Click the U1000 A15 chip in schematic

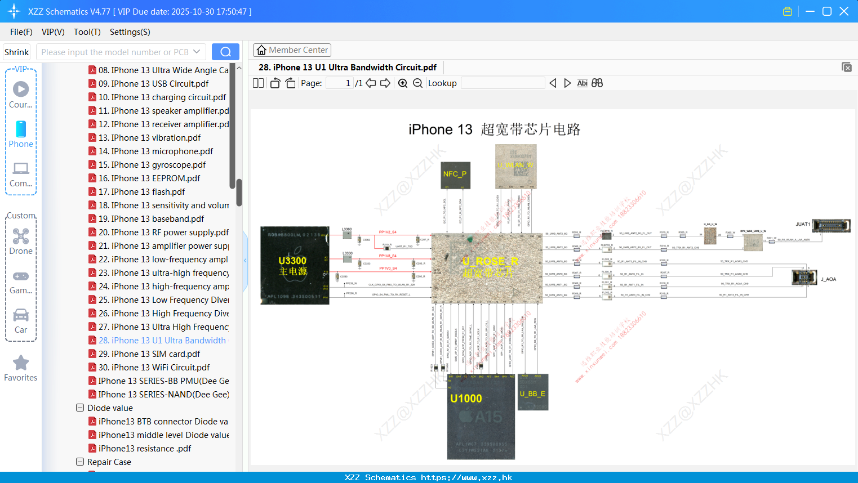481,417
